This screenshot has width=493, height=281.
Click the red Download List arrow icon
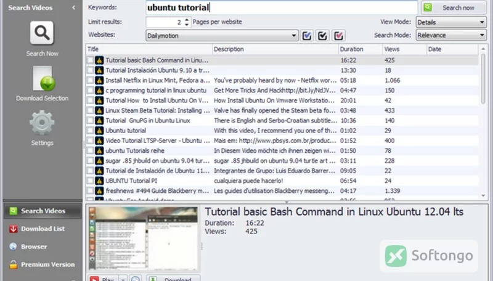13,229
